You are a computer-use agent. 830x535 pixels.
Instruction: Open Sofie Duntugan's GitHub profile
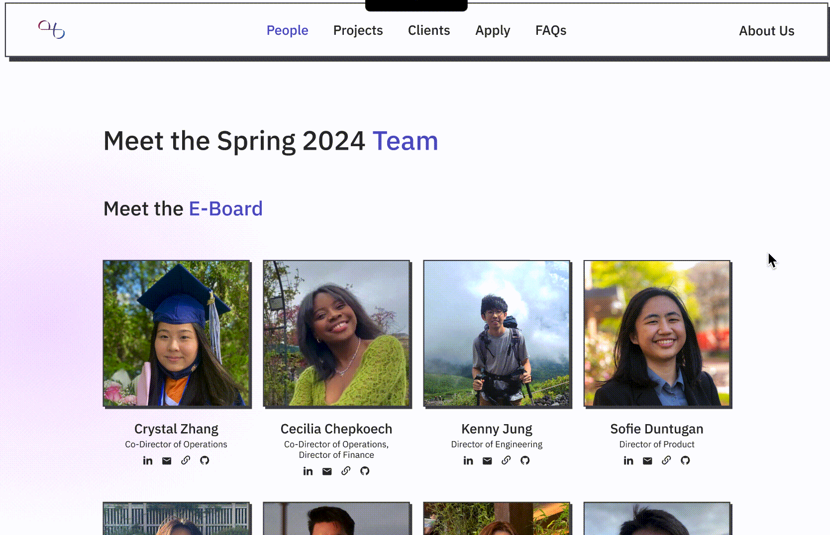click(685, 460)
